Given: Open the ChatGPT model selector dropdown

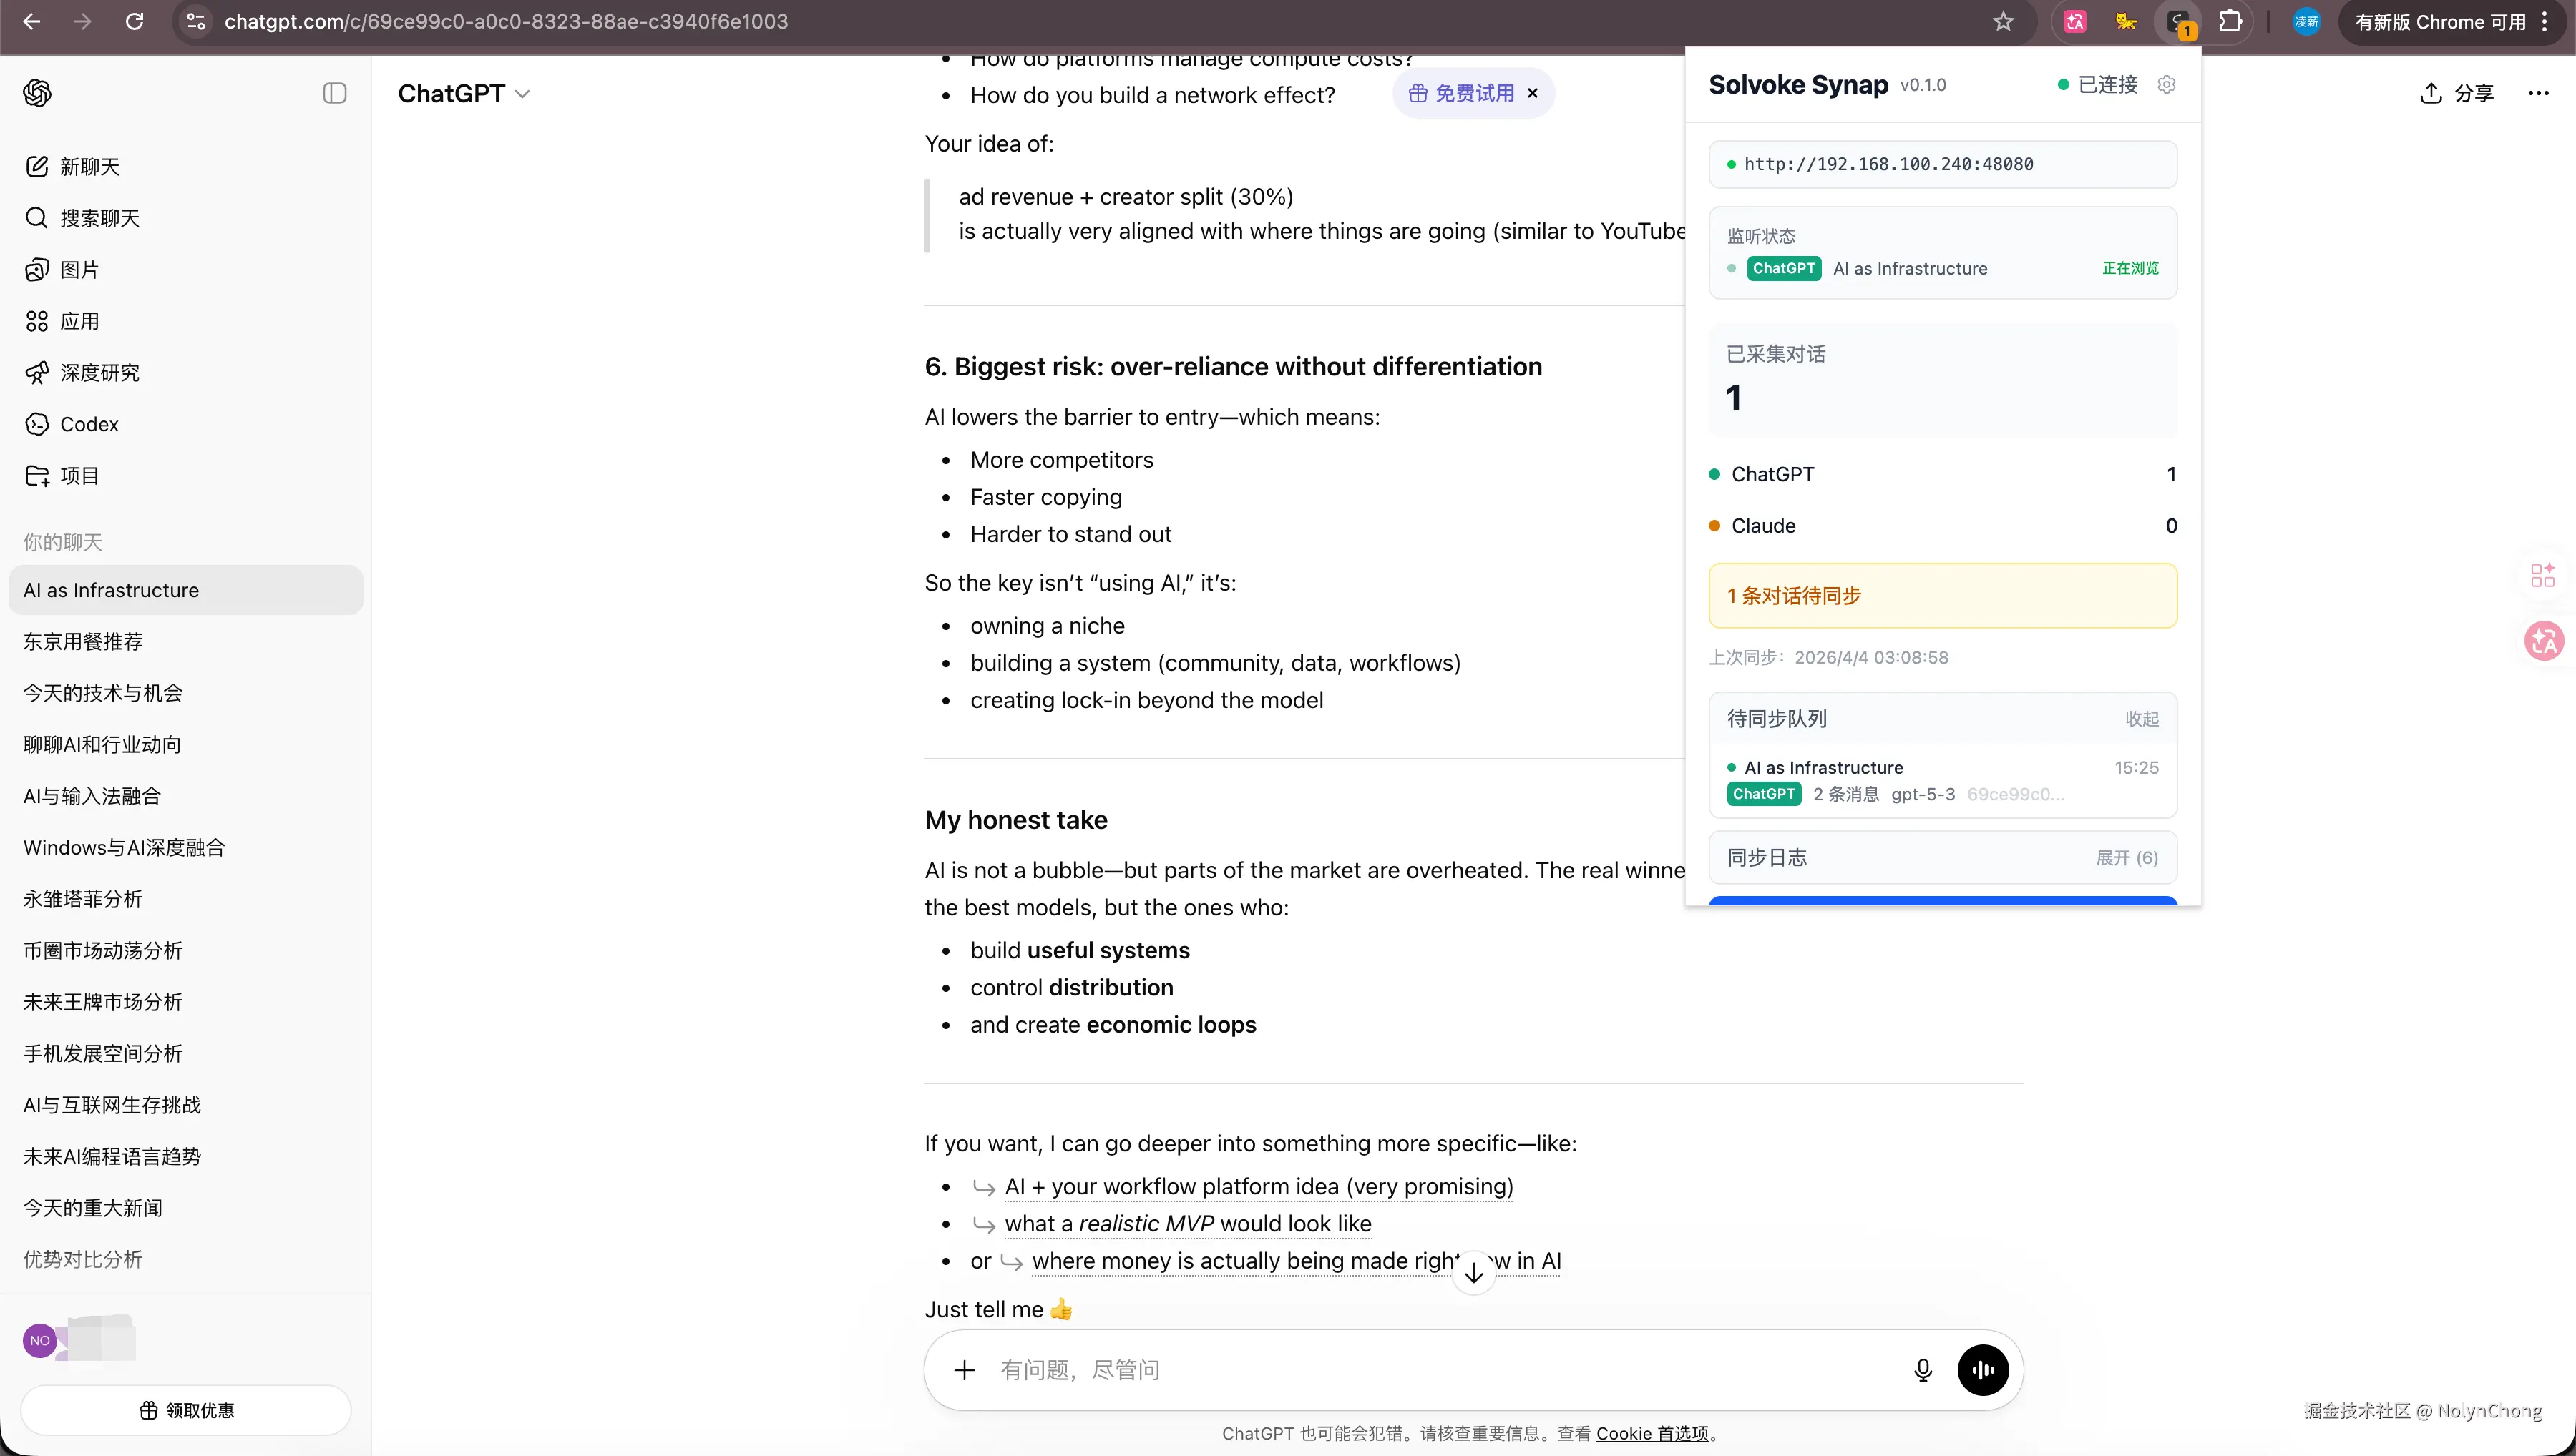Looking at the screenshot, I should coord(463,93).
